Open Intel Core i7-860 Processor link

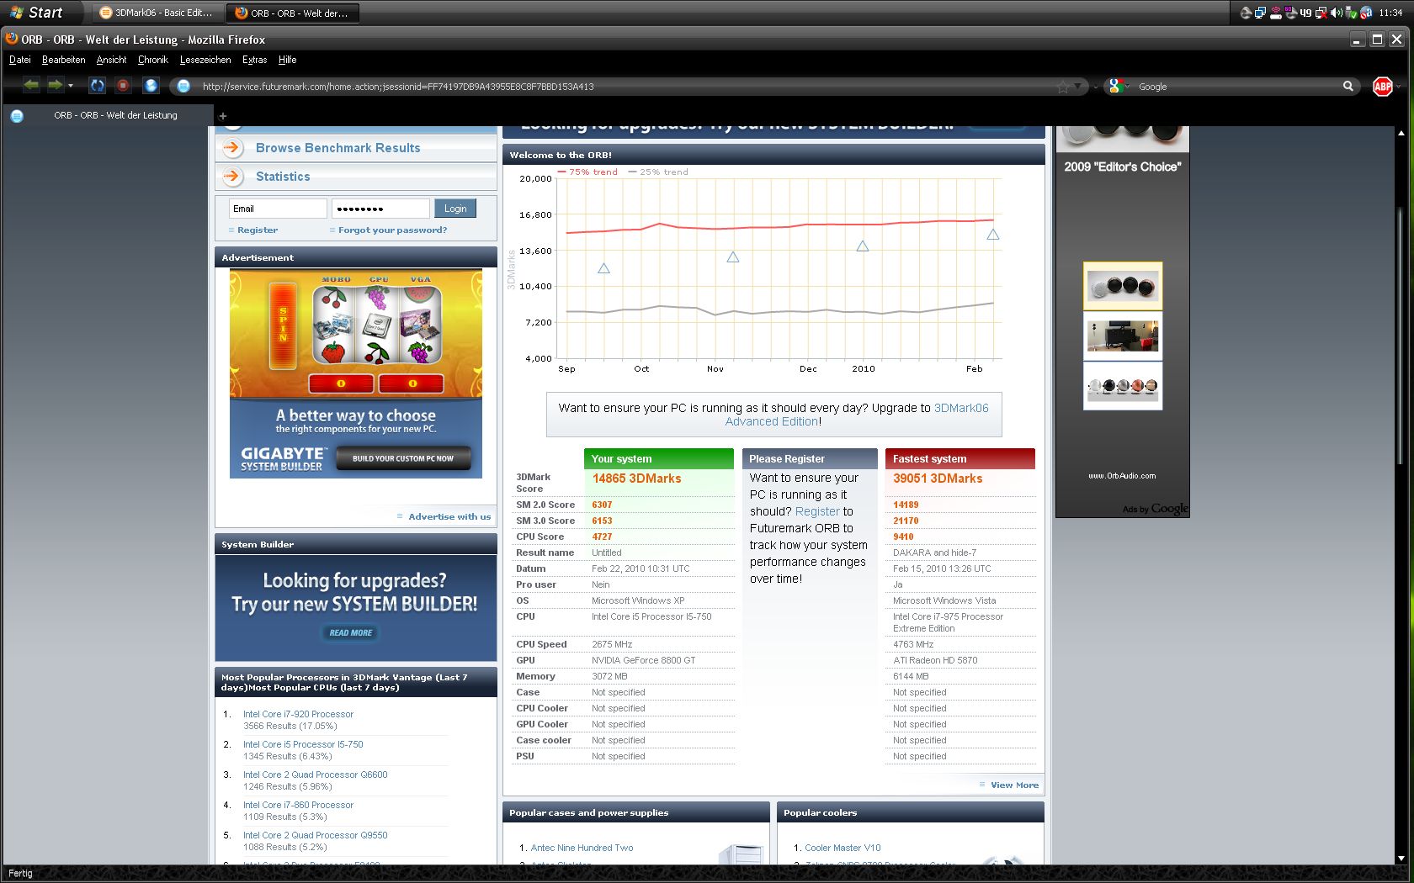[299, 805]
